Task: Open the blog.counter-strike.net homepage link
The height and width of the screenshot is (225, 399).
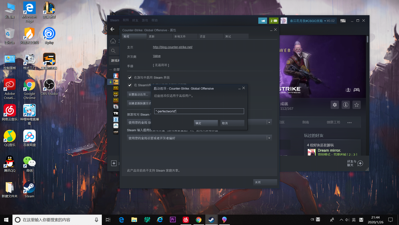Action: pos(172,47)
